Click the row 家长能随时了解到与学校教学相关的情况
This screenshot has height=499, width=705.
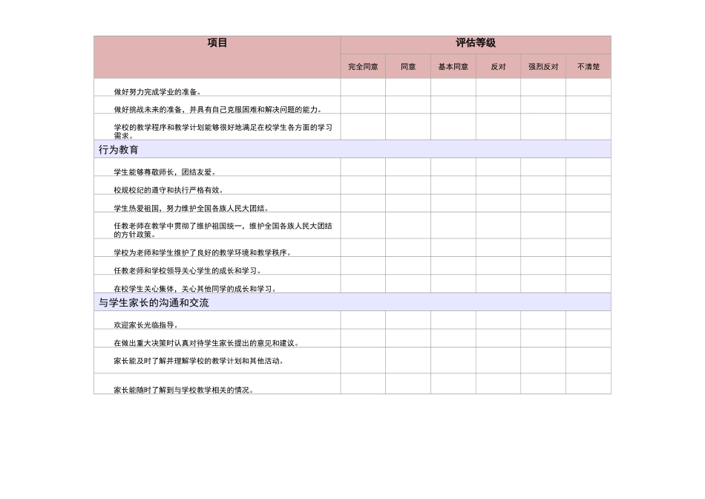tap(352, 384)
